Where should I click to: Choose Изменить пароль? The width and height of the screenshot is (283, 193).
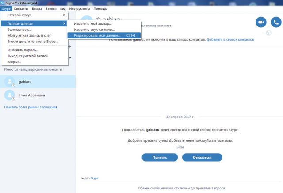click(x=34, y=50)
